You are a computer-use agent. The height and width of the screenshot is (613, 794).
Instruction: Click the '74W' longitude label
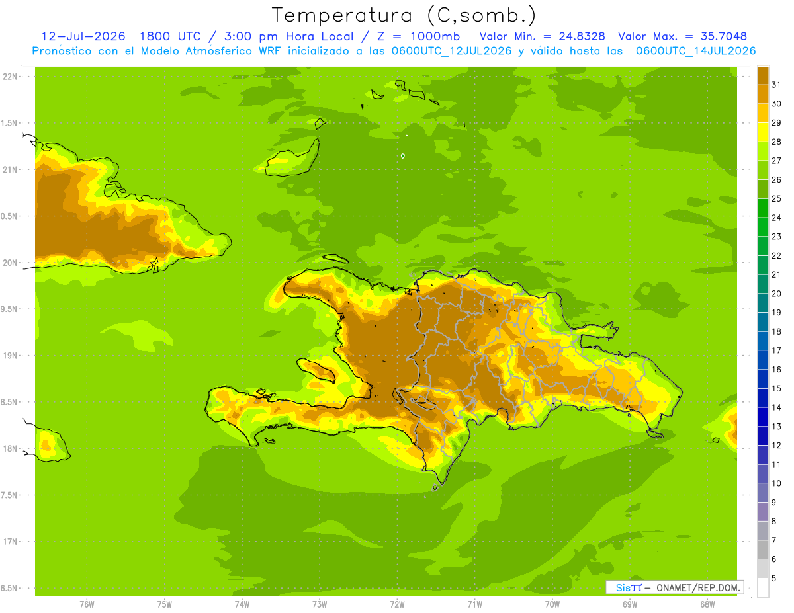point(242,604)
